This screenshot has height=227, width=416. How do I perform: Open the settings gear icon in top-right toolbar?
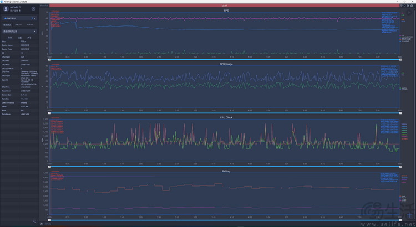[x=402, y=6]
